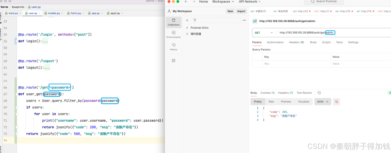Click the Serve breadcrumb in PyCharm
The height and width of the screenshot is (153, 391).
click(x=4, y=7)
